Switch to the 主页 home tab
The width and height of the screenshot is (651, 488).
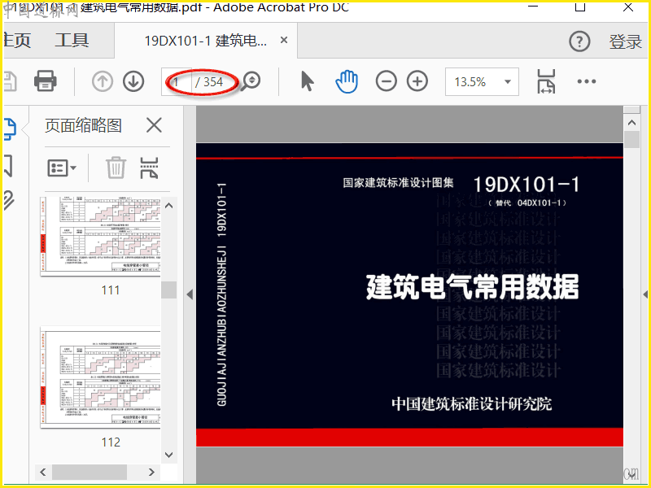17,41
